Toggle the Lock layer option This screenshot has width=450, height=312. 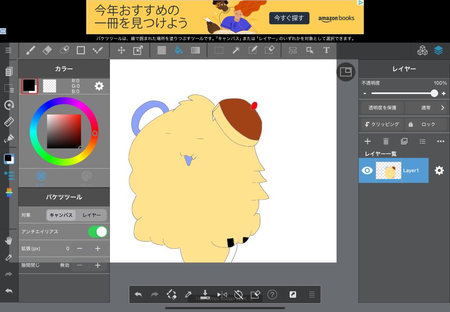pos(421,124)
